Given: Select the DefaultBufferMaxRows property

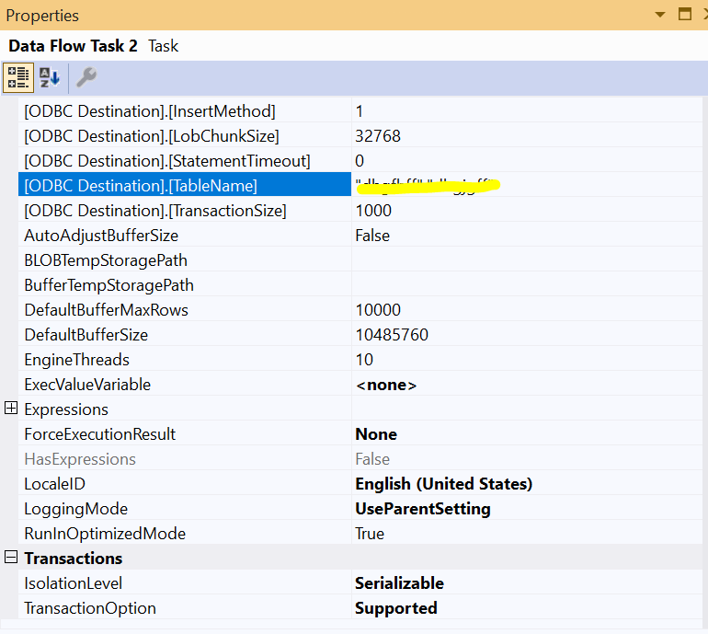Looking at the screenshot, I should [x=185, y=310].
